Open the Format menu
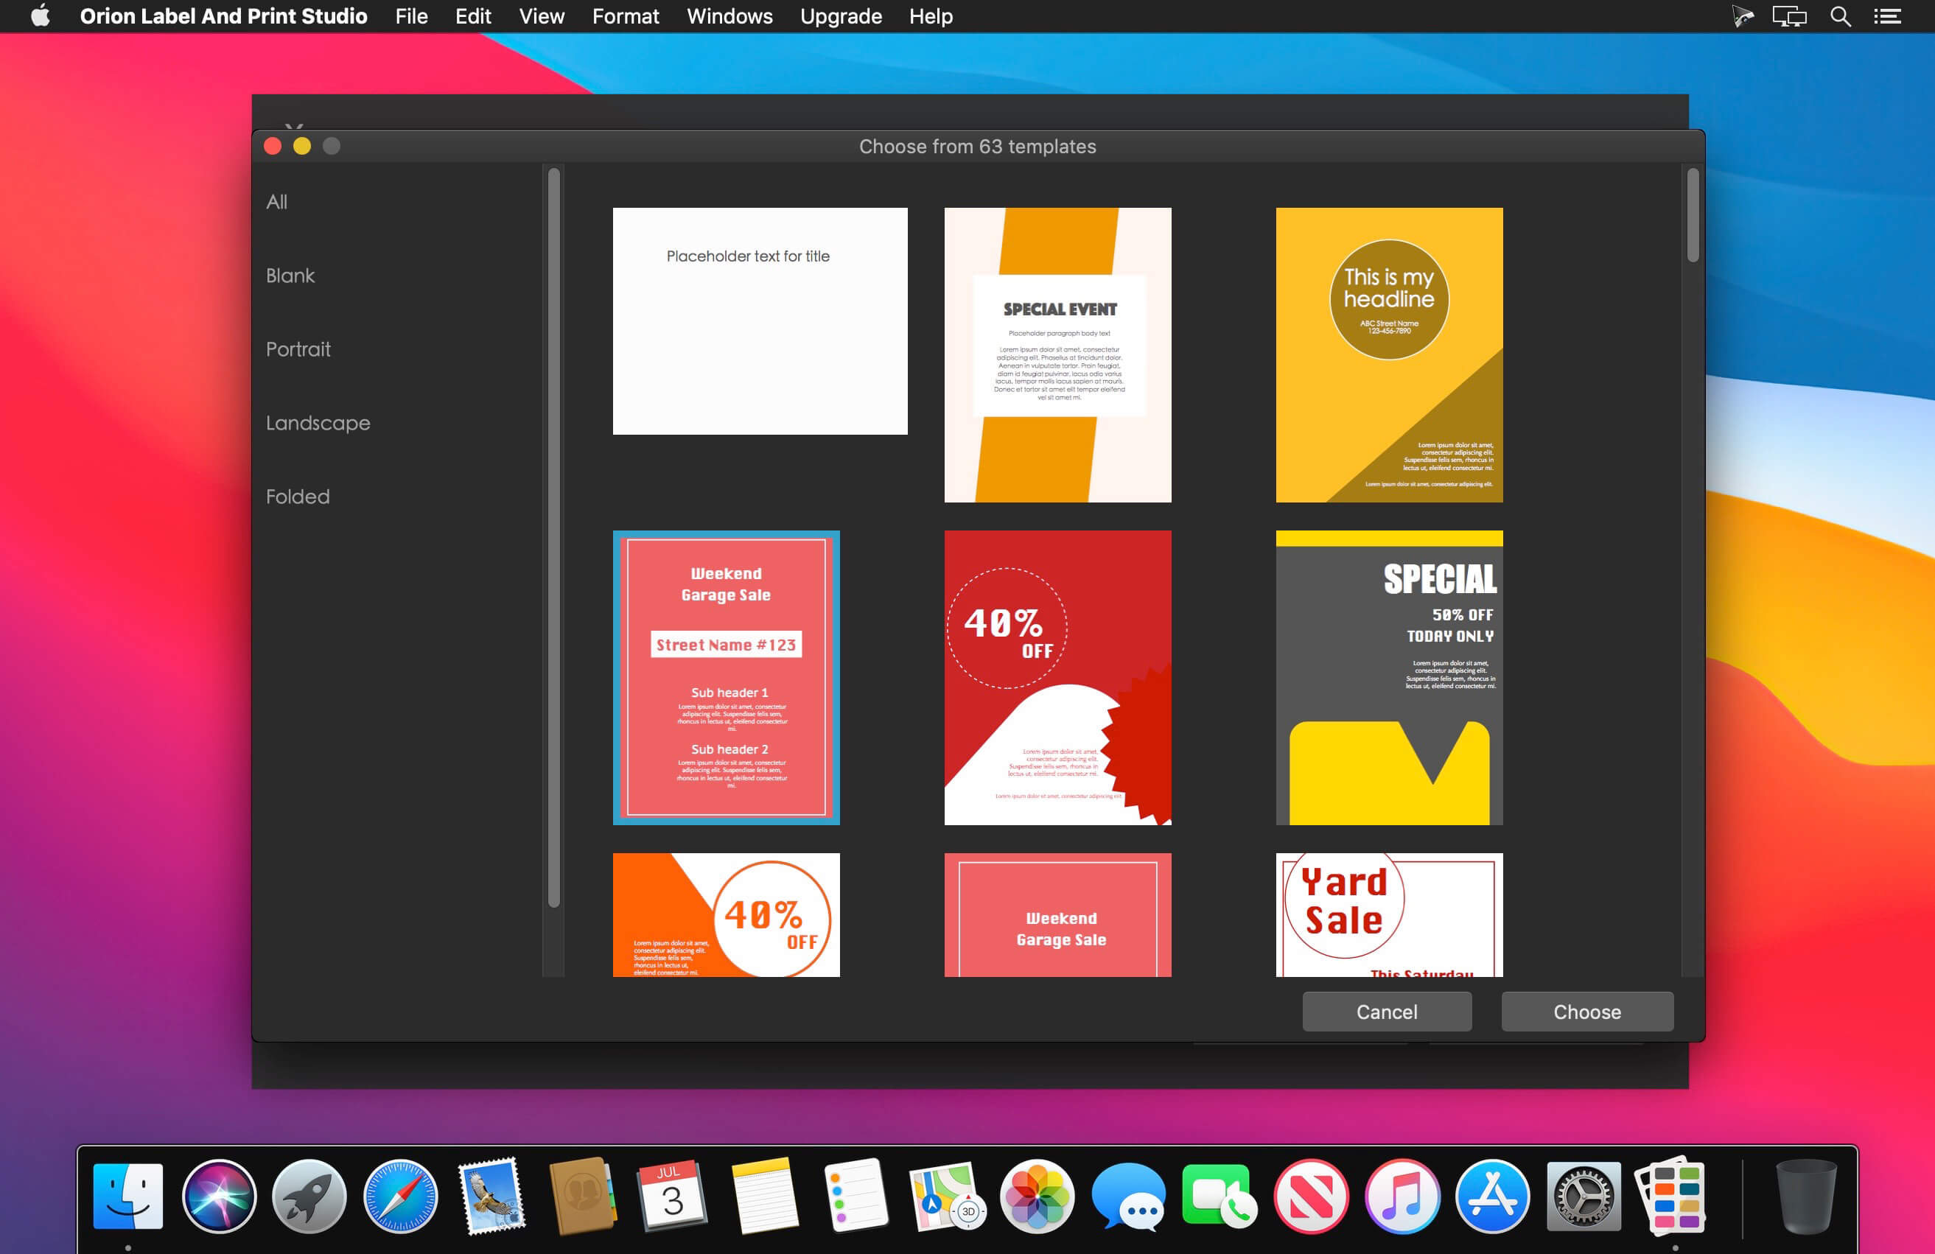Viewport: 1935px width, 1254px height. click(x=625, y=16)
